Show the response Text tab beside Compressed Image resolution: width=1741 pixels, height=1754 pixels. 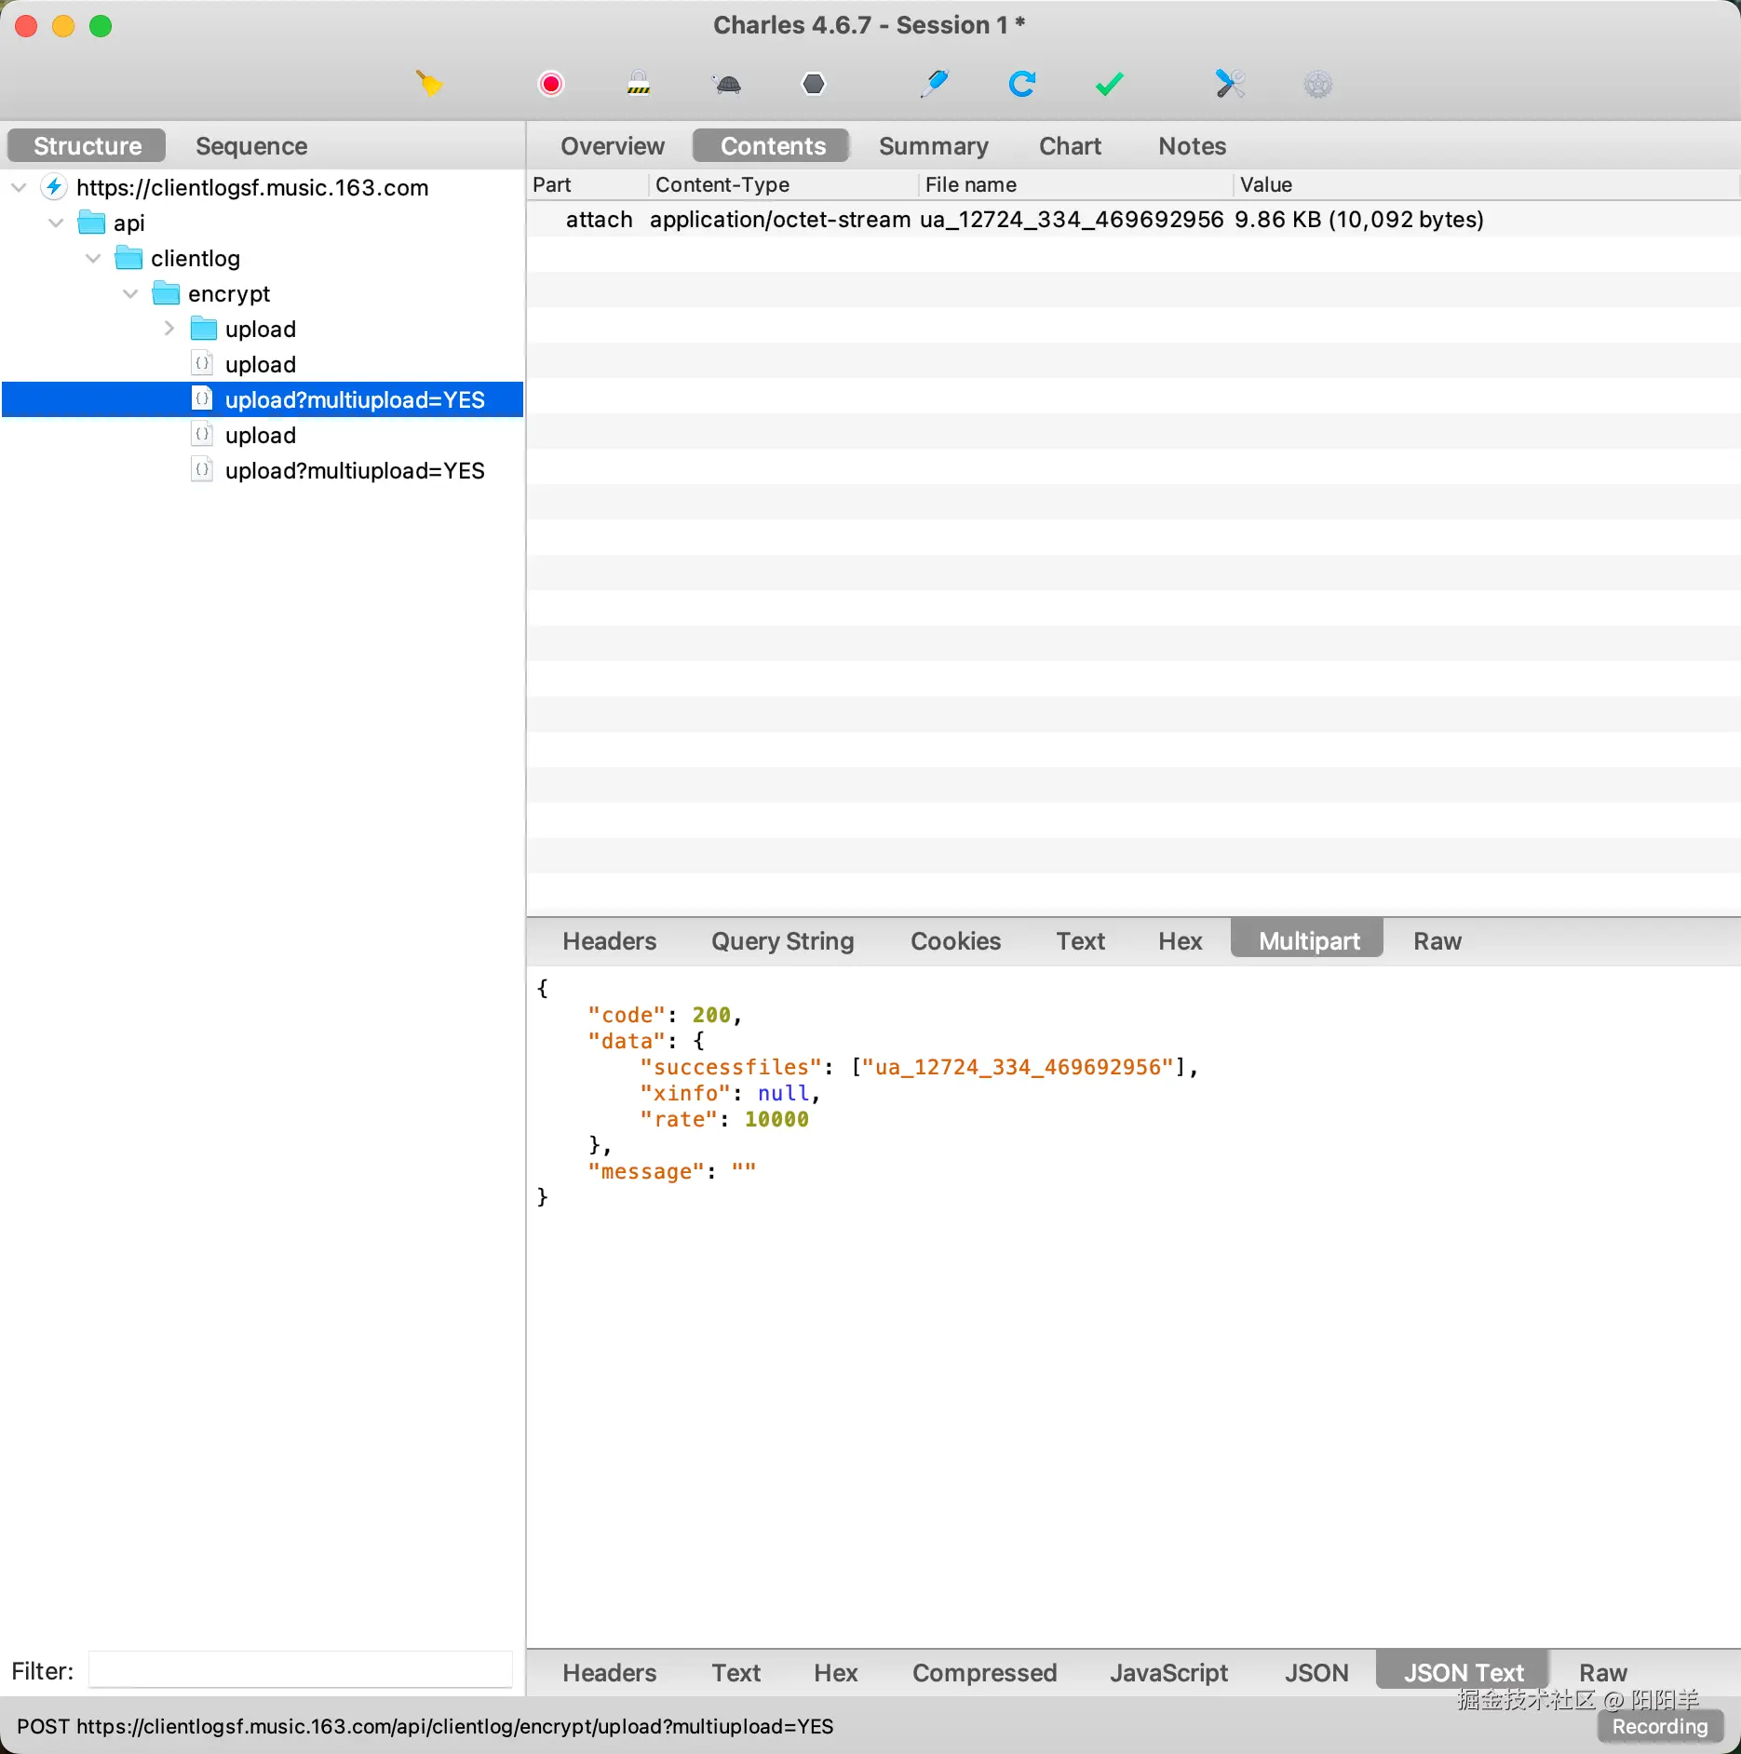[x=736, y=1672]
